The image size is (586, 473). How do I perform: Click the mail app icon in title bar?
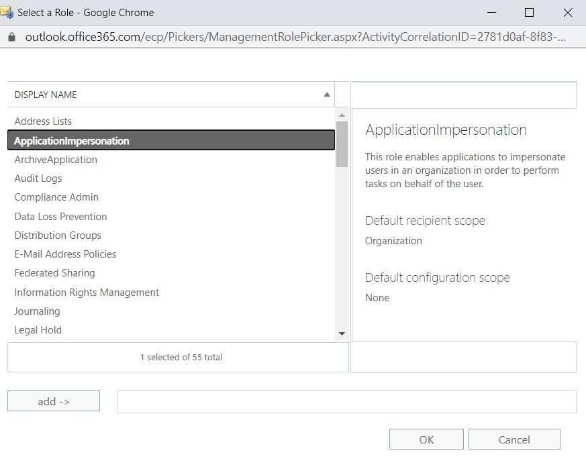tap(8, 12)
